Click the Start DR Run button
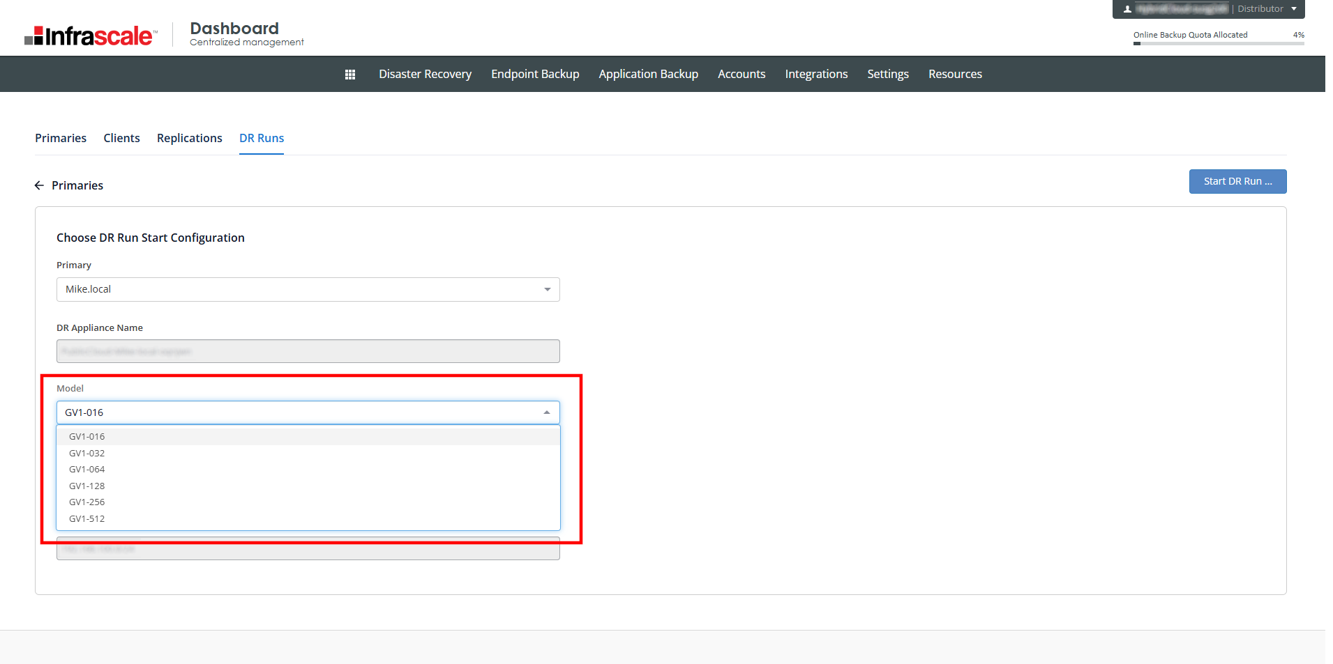 click(x=1237, y=181)
